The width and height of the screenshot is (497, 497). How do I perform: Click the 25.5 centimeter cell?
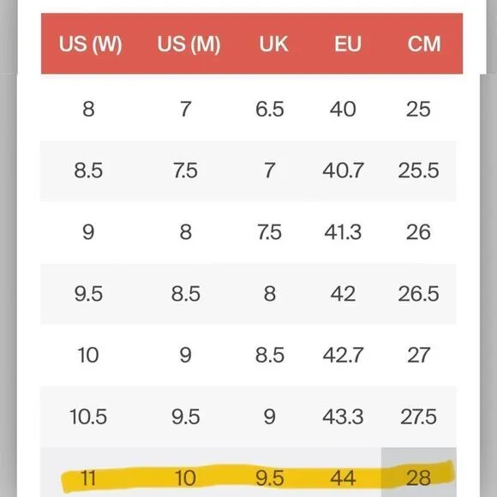(418, 171)
